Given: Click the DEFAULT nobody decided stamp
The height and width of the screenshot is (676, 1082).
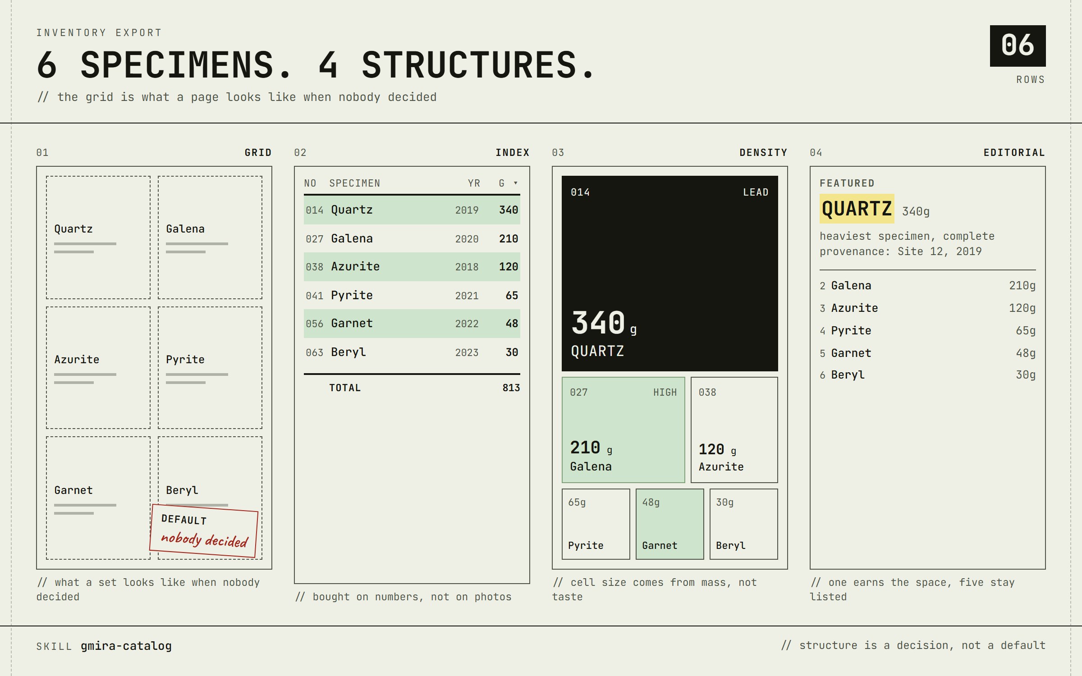Looking at the screenshot, I should pyautogui.click(x=204, y=531).
